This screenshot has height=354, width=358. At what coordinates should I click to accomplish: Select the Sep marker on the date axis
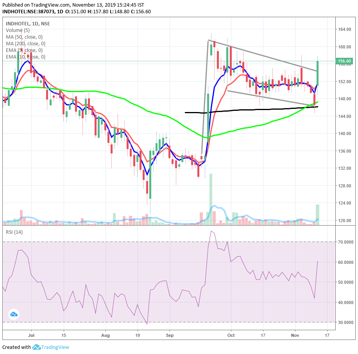click(x=169, y=335)
